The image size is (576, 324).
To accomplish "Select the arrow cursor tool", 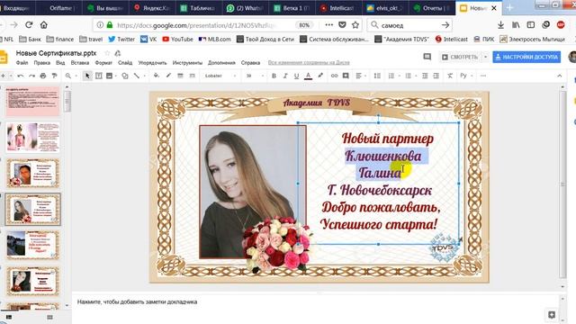I will pos(87,76).
